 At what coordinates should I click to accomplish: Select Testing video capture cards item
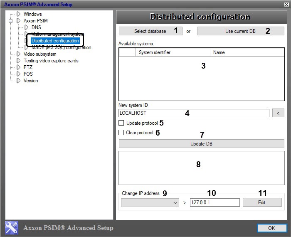(51, 61)
